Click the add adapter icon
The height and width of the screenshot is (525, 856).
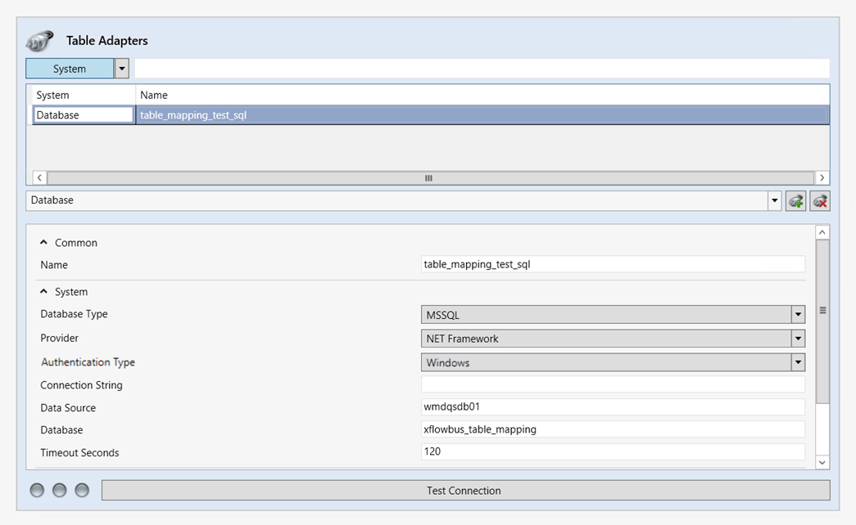click(x=795, y=200)
